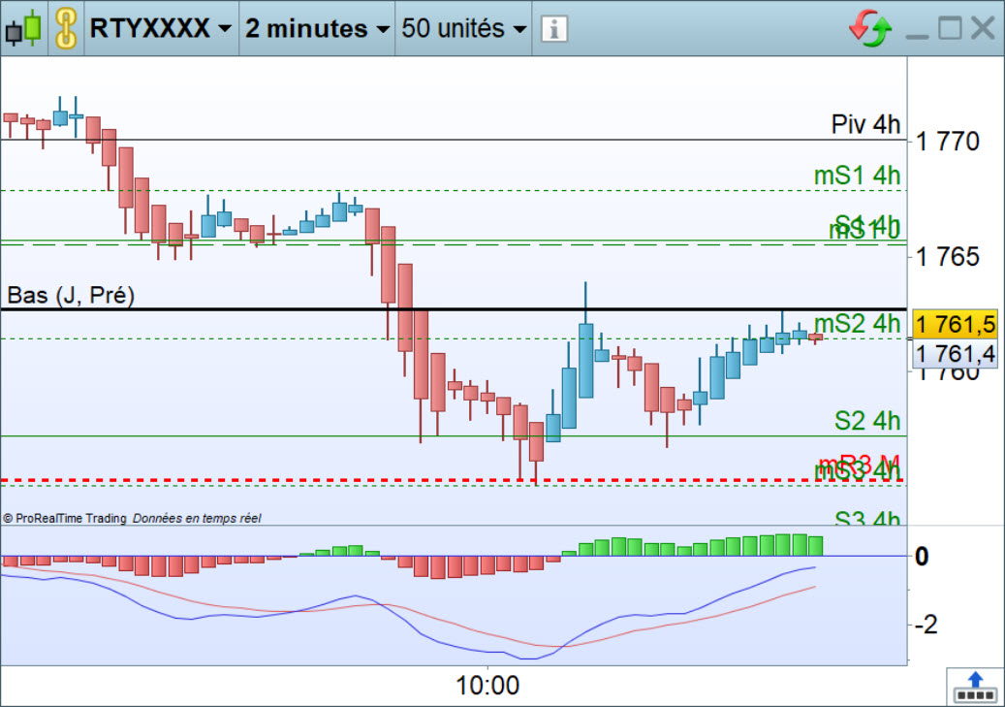The width and height of the screenshot is (1005, 707).
Task: Click the blue arrow panel icon bottom right
Action: (x=975, y=687)
